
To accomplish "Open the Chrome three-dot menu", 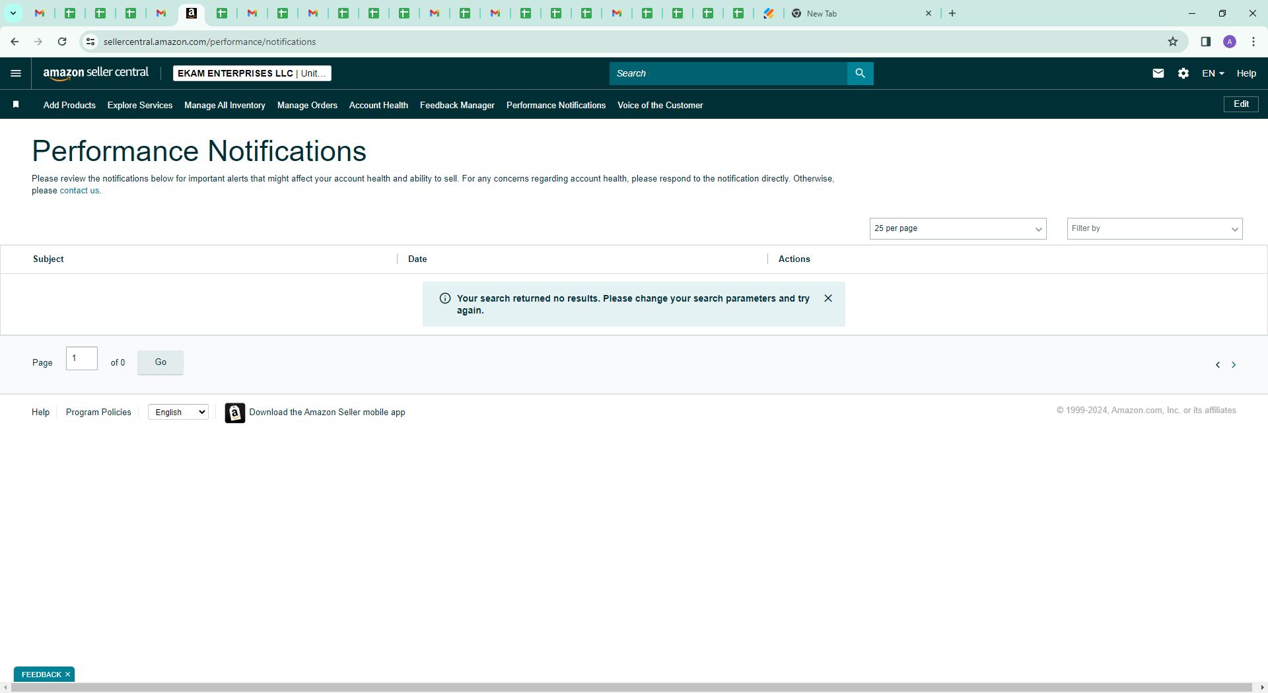I will point(1253,42).
